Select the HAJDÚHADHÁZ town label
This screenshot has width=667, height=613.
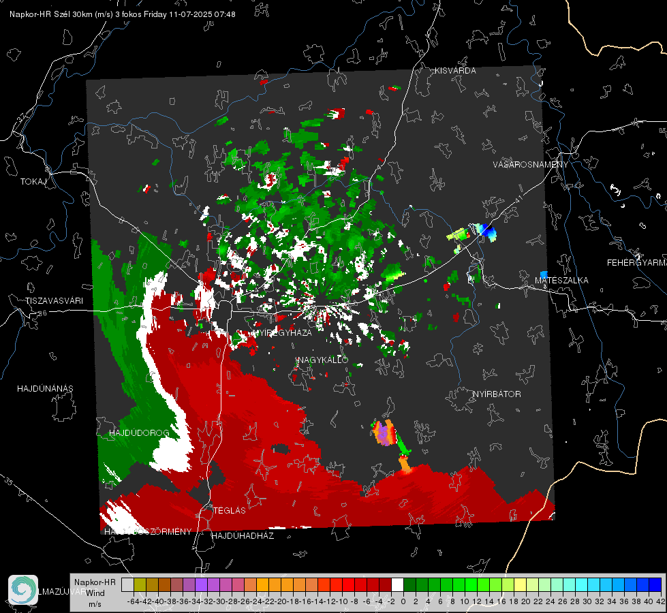[243, 535]
